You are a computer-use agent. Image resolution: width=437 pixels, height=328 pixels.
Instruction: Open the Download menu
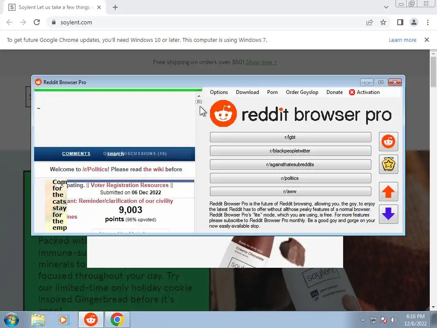pos(248,92)
